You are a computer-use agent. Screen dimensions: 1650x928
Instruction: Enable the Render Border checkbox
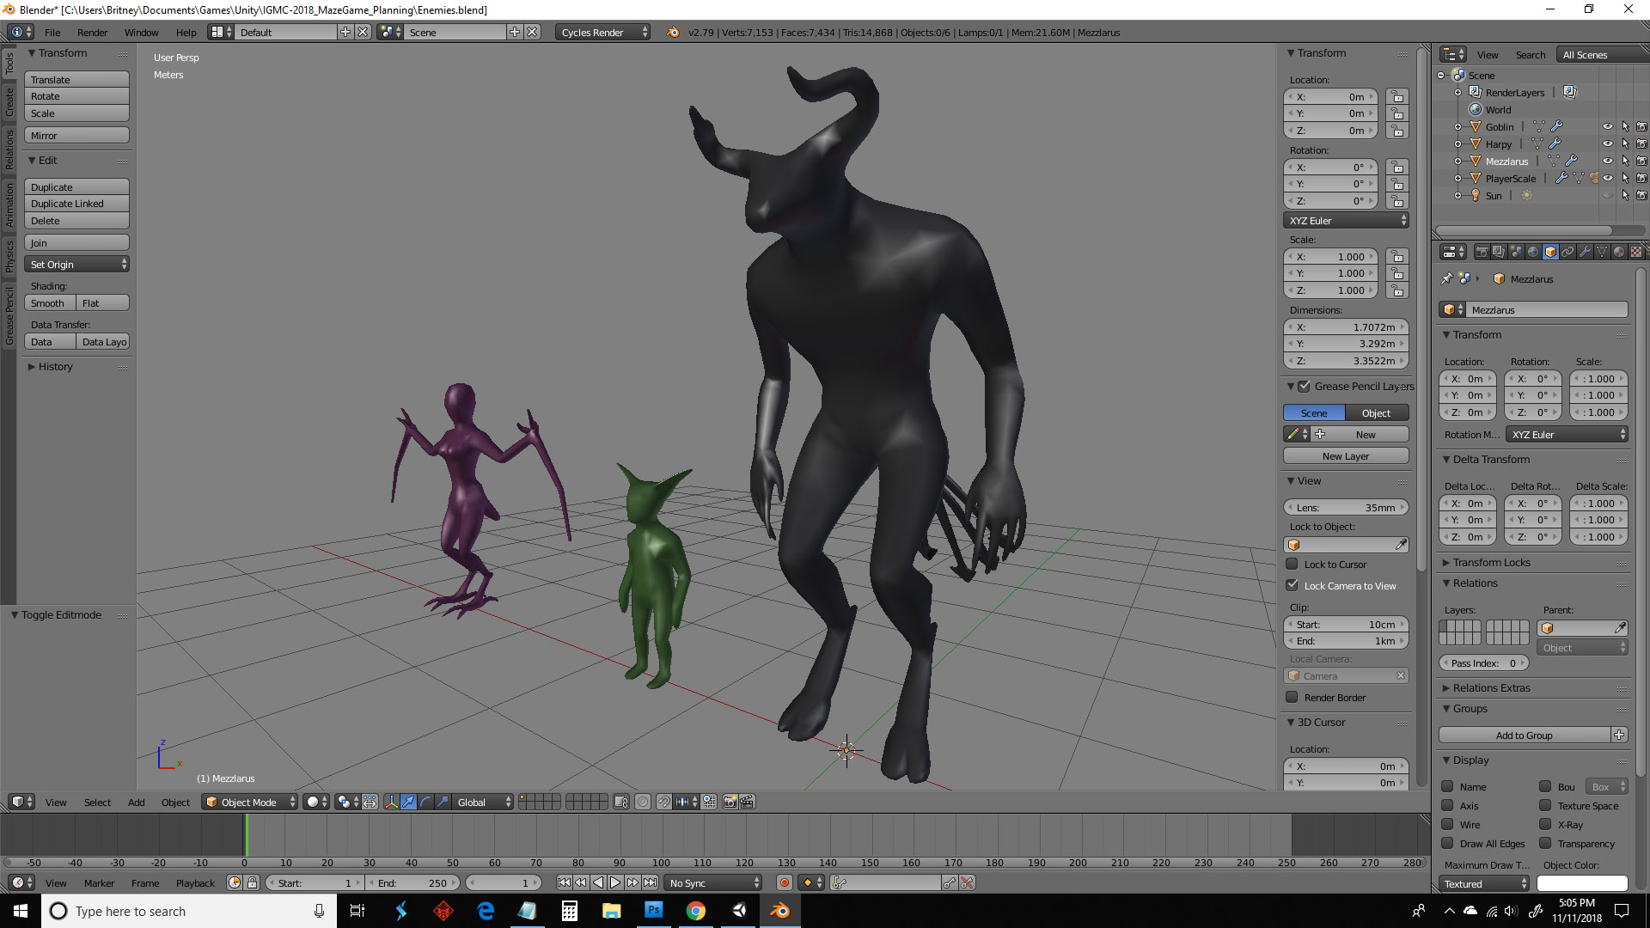(x=1292, y=697)
